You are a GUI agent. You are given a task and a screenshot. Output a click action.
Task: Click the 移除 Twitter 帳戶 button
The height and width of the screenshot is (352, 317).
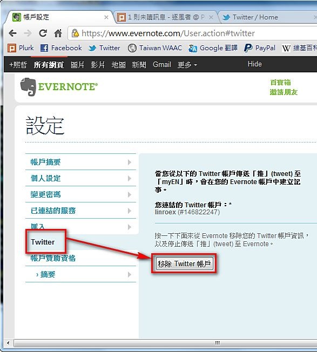coord(184,263)
